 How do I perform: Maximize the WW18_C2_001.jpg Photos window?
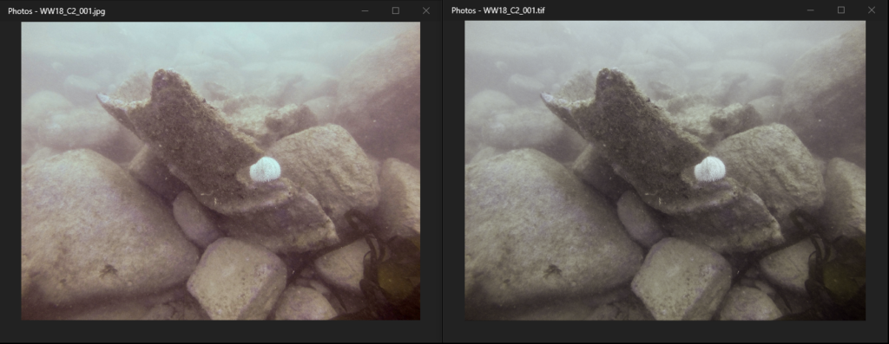(396, 10)
